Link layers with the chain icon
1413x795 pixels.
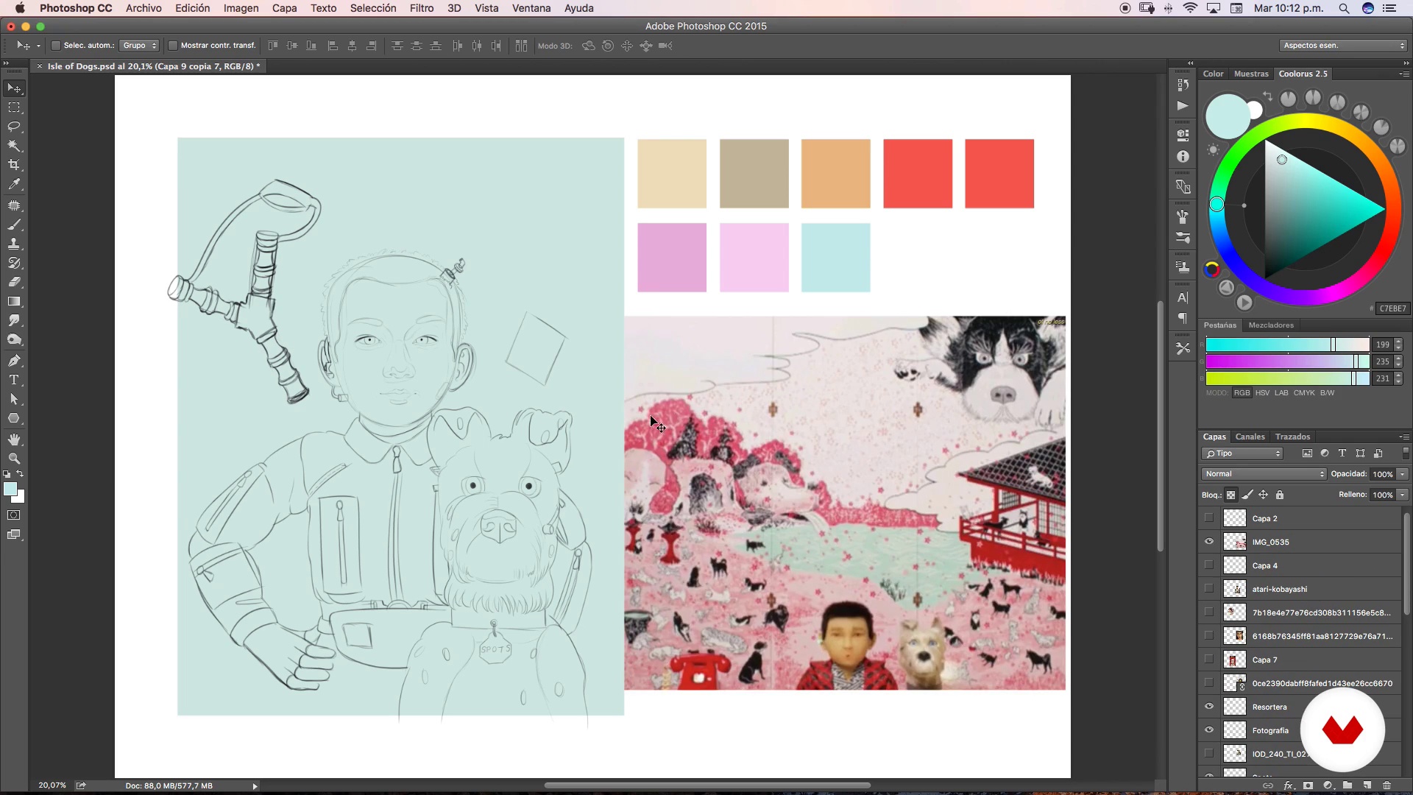point(1268,785)
